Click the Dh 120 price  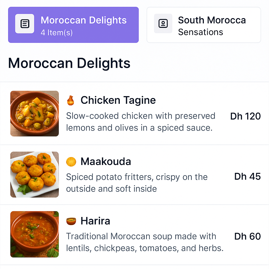pos(245,116)
